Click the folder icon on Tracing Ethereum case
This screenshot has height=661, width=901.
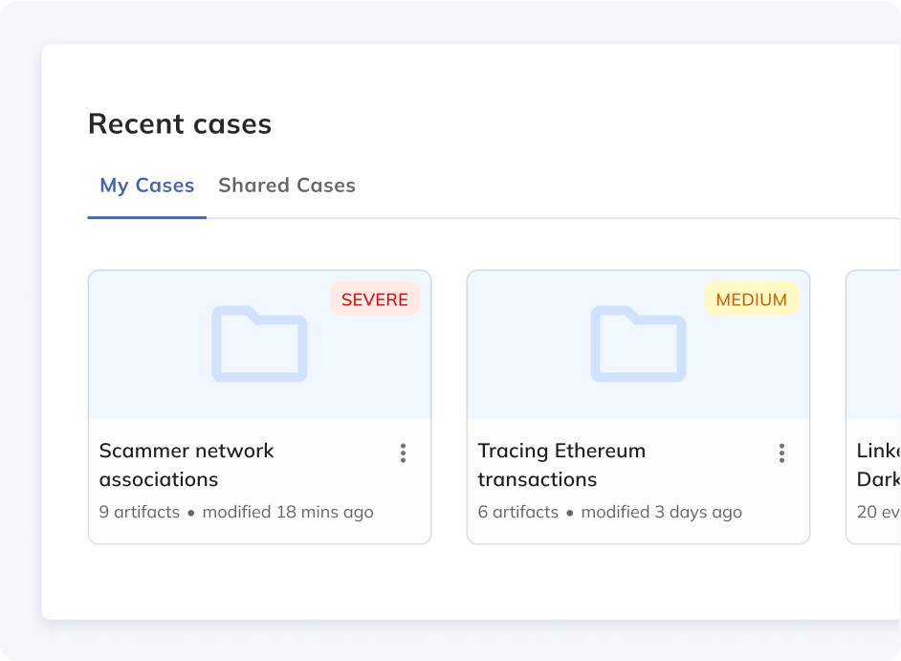pos(638,344)
